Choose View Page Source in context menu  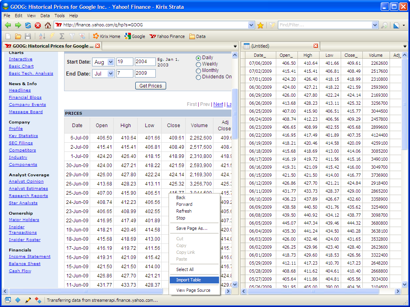pos(194,290)
